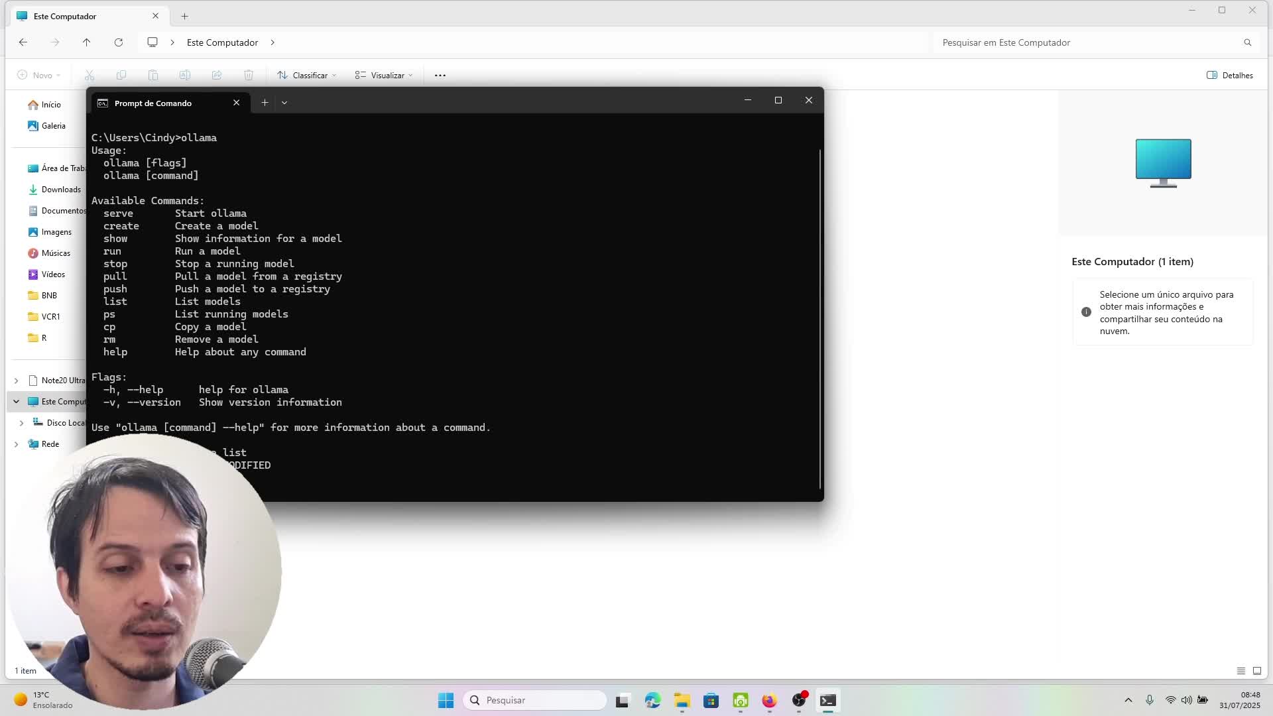Show hidden system tray icons
The width and height of the screenshot is (1273, 716).
tap(1128, 700)
